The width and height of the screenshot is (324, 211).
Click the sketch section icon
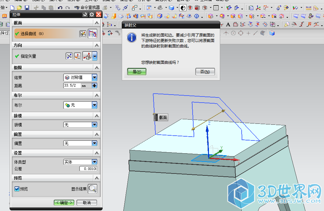click(x=83, y=34)
